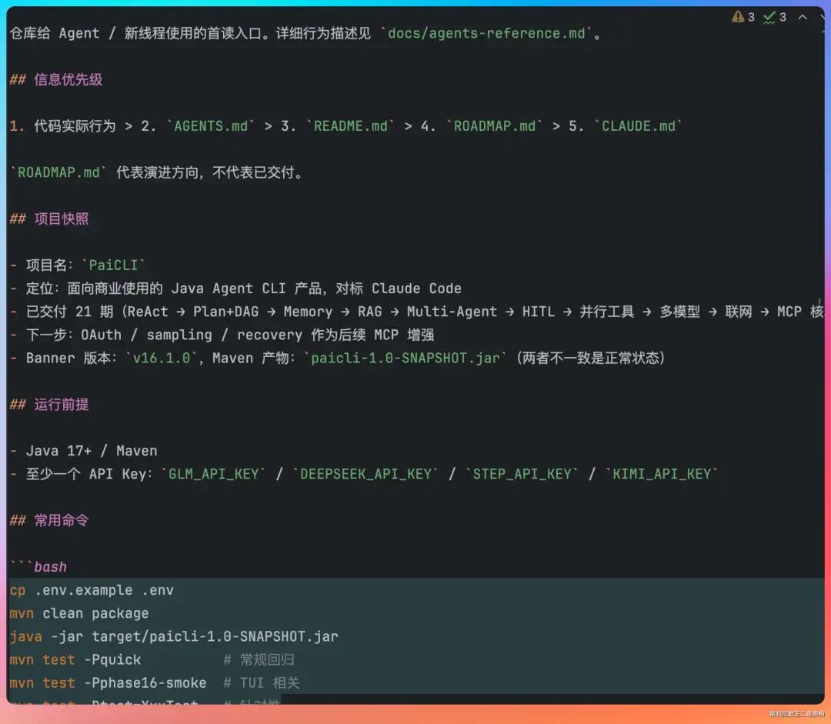
Task: Click the line mvn clean package
Action: tap(79, 614)
